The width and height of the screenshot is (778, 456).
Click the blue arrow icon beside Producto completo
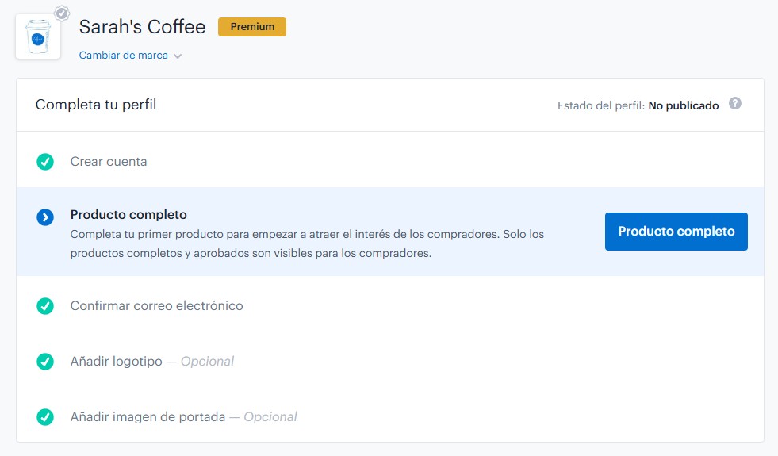45,217
